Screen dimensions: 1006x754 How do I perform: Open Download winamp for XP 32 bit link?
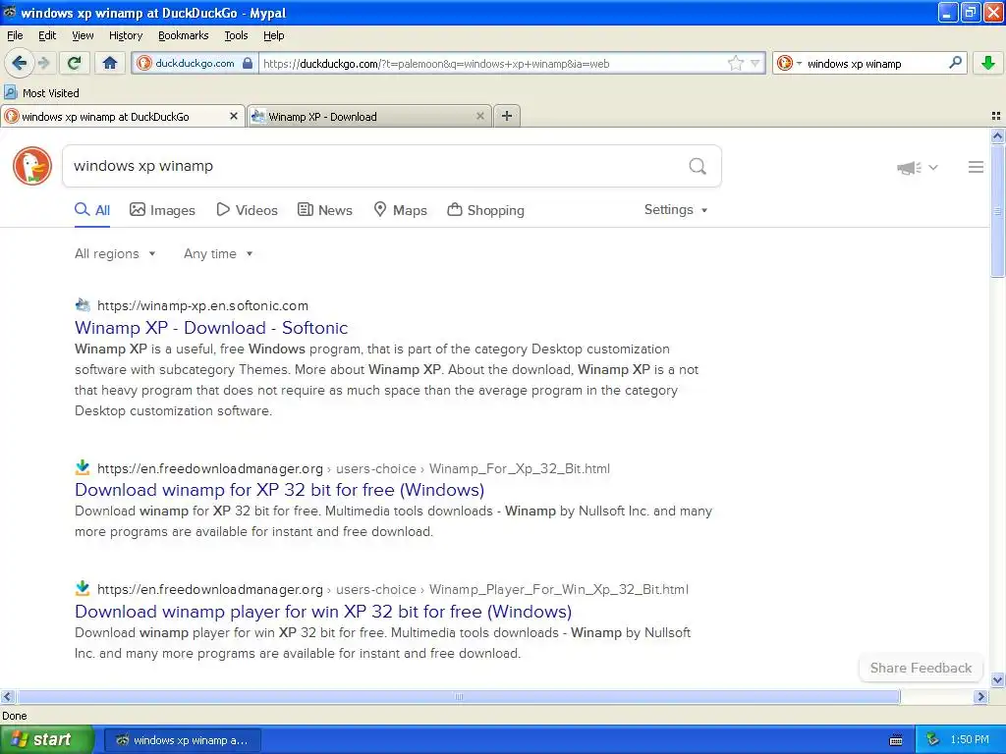279,490
